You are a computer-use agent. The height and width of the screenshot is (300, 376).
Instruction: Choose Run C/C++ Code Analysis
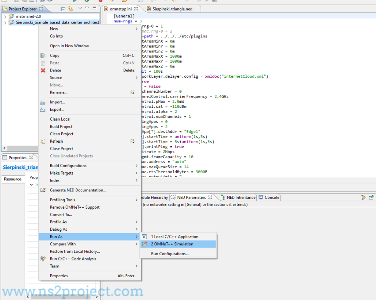[x=90, y=259]
